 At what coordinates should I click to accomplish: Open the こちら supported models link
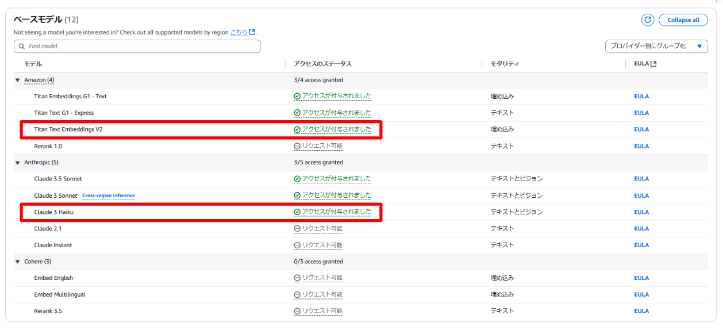243,32
